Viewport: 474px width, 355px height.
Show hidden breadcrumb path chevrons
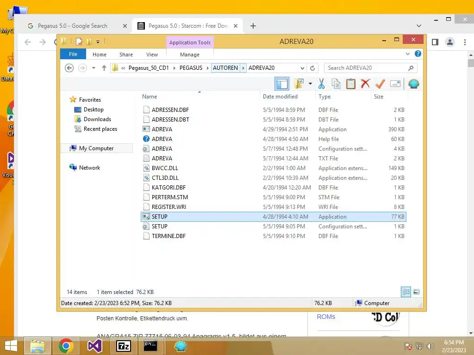tap(123, 68)
